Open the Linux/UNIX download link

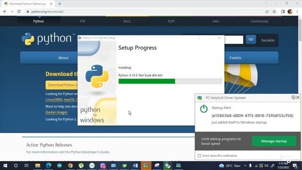(x=54, y=100)
